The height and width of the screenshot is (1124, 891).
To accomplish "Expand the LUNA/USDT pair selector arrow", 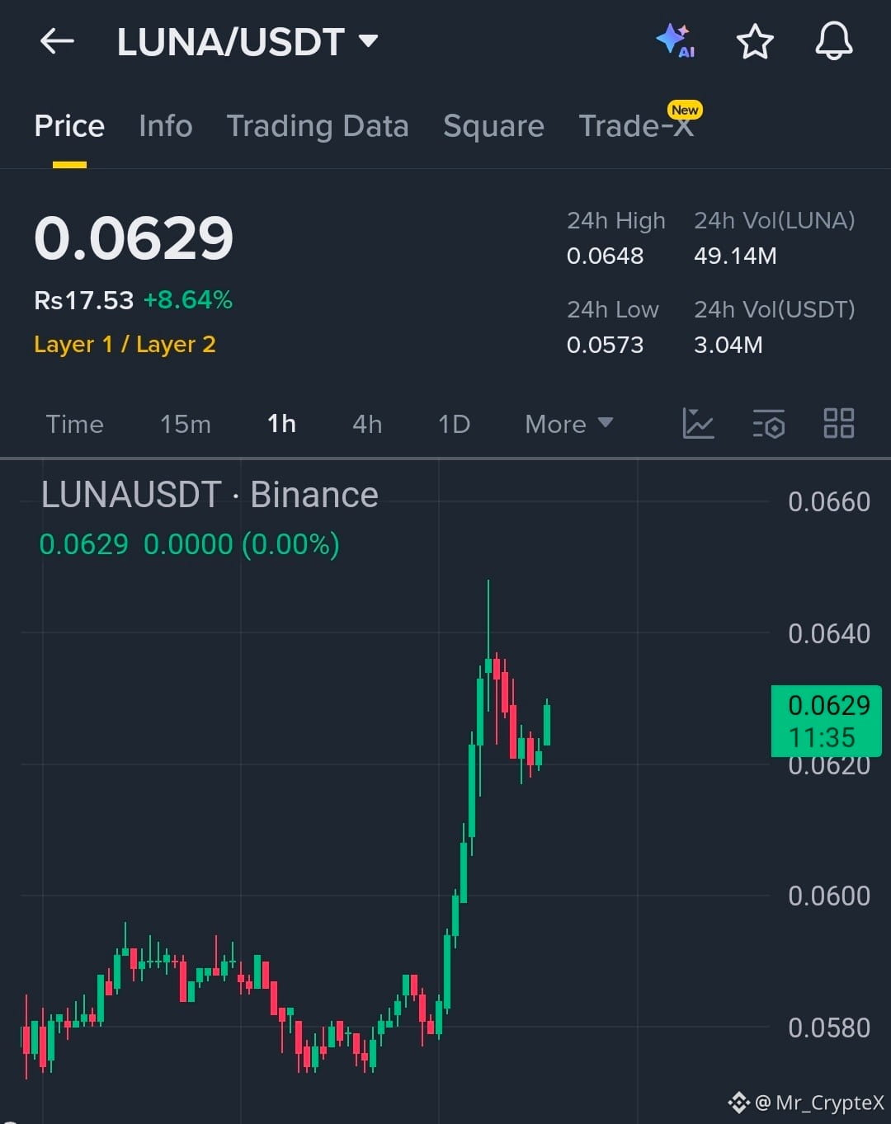I will point(368,40).
